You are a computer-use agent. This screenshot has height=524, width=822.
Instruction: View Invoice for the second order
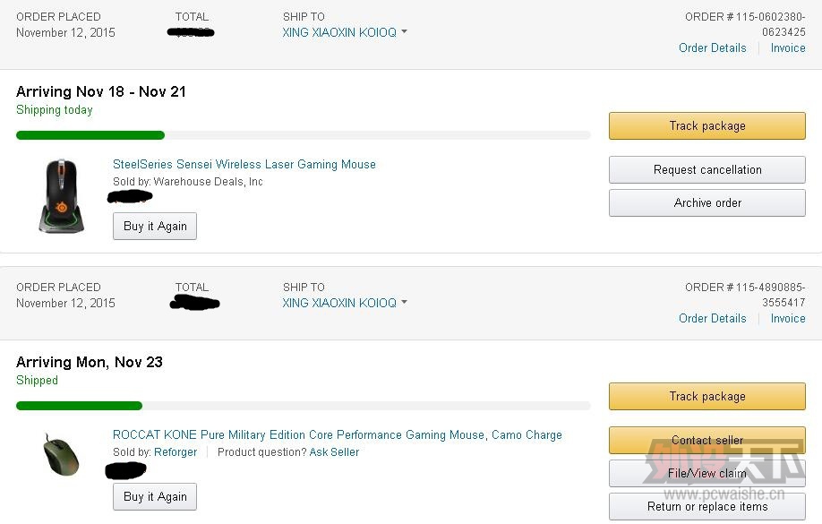[x=788, y=319]
